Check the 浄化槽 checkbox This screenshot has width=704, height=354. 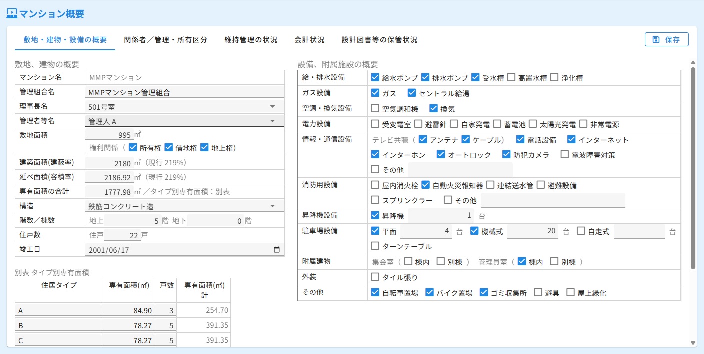click(x=554, y=77)
